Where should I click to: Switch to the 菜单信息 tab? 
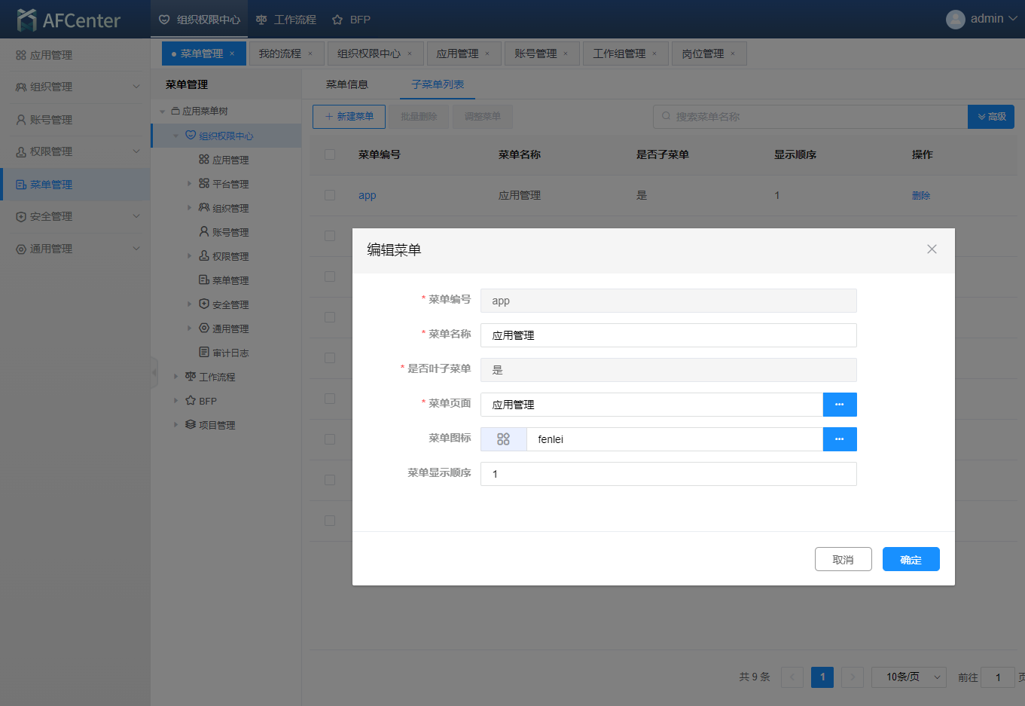pyautogui.click(x=346, y=84)
